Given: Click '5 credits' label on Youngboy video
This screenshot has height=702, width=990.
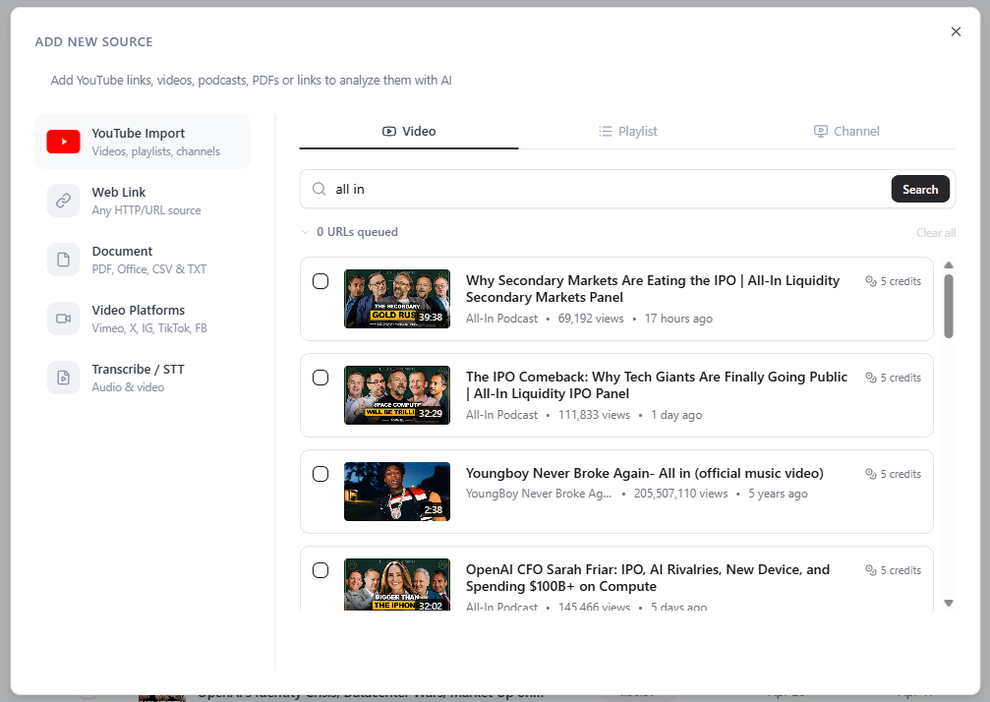Looking at the screenshot, I should 901,474.
